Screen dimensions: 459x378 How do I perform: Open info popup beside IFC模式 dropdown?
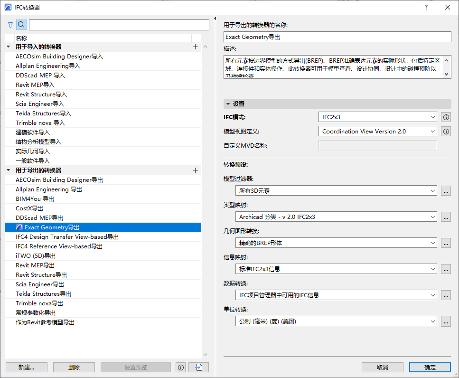pos(445,117)
